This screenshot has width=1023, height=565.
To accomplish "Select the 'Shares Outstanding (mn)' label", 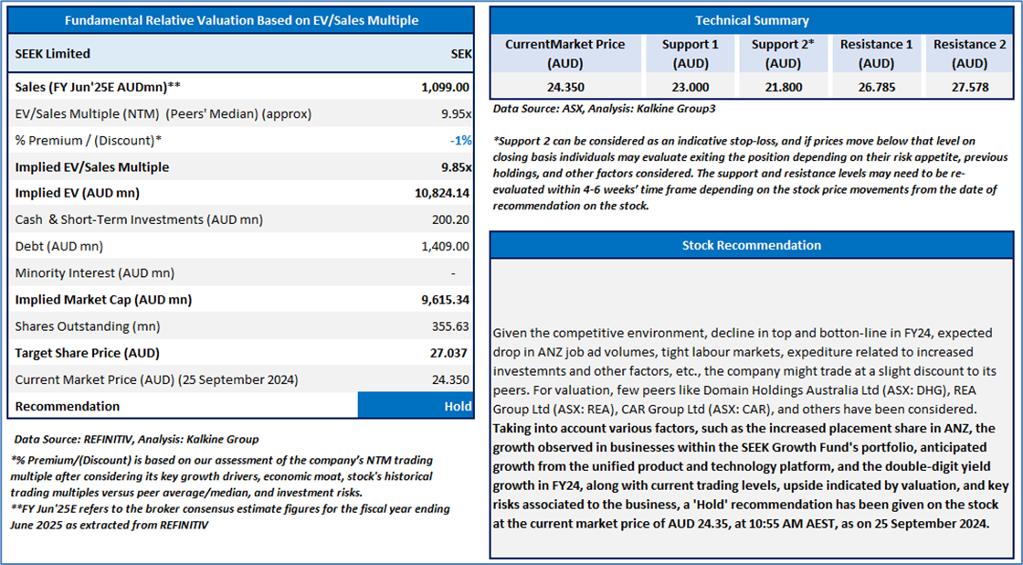I will pyautogui.click(x=88, y=326).
